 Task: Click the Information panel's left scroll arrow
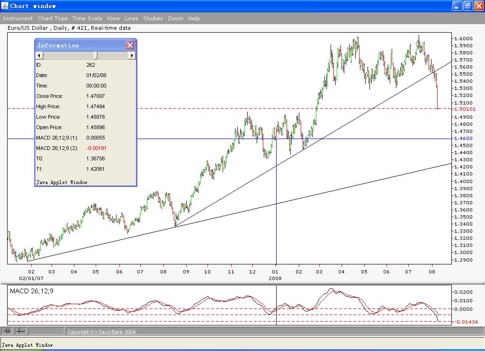point(39,55)
